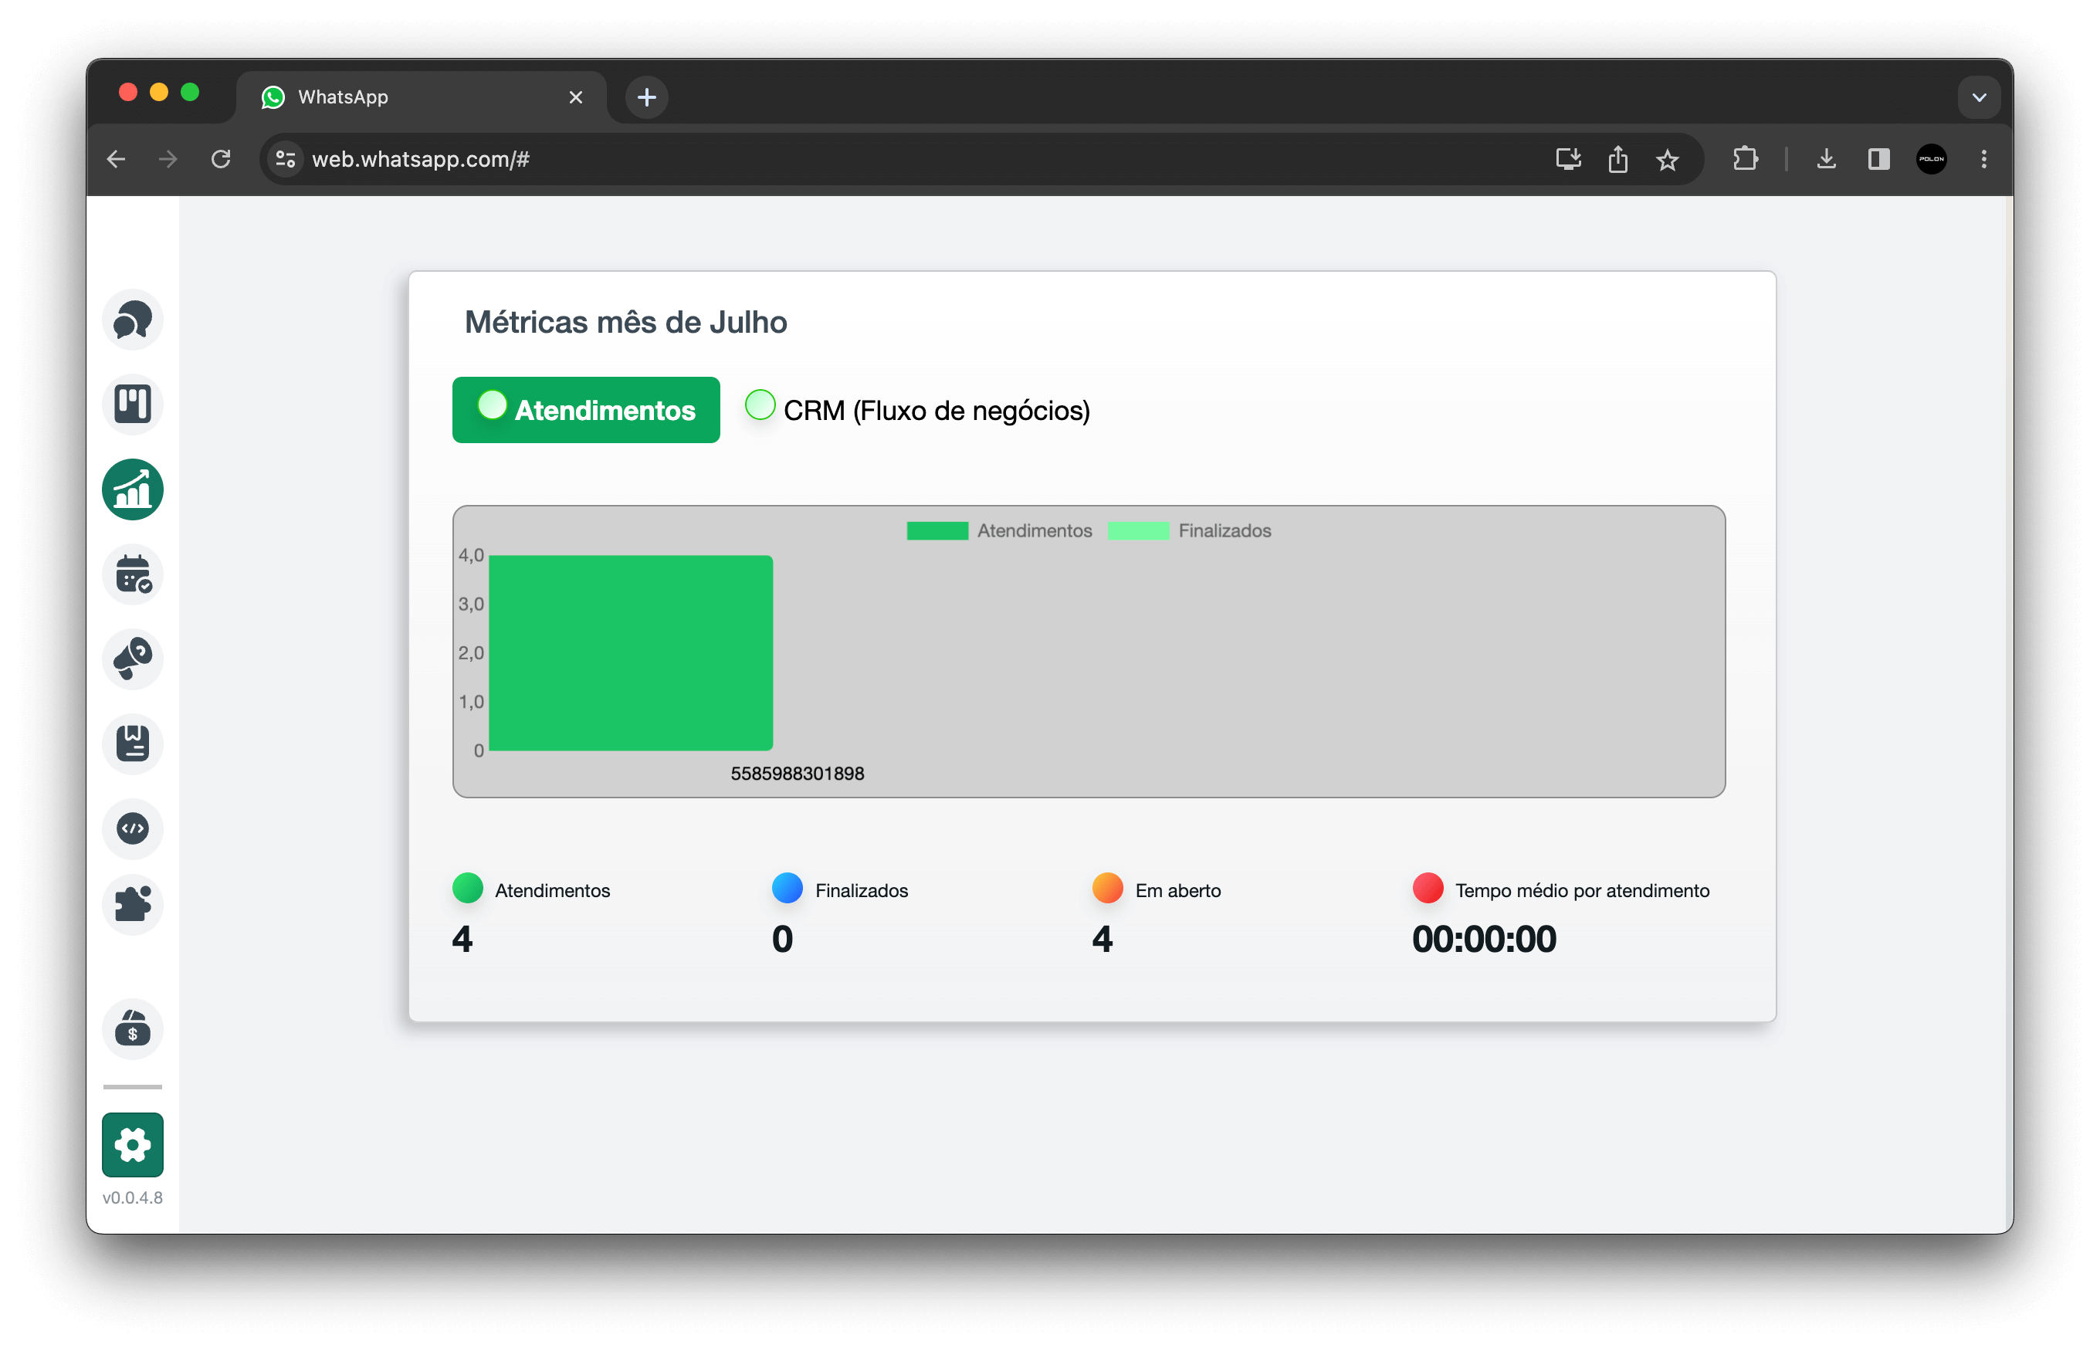Open the chat conversations sidebar icon
The height and width of the screenshot is (1348, 2100).
click(x=132, y=320)
